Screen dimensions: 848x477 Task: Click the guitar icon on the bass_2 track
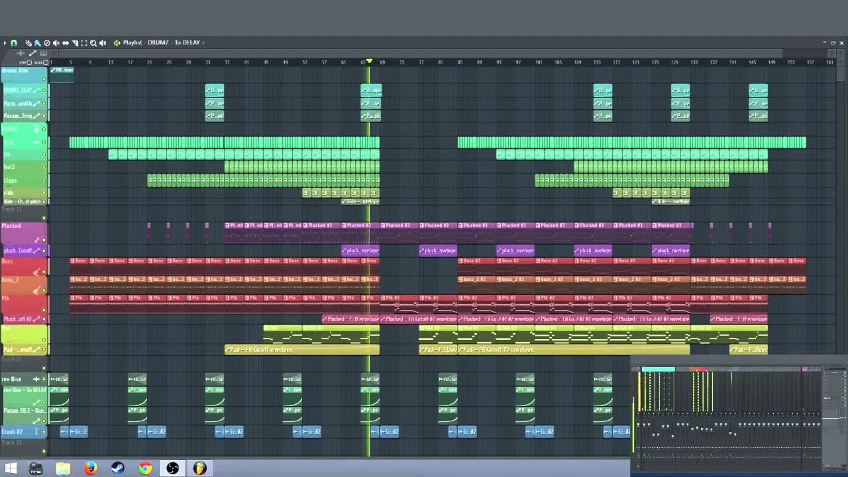36,290
